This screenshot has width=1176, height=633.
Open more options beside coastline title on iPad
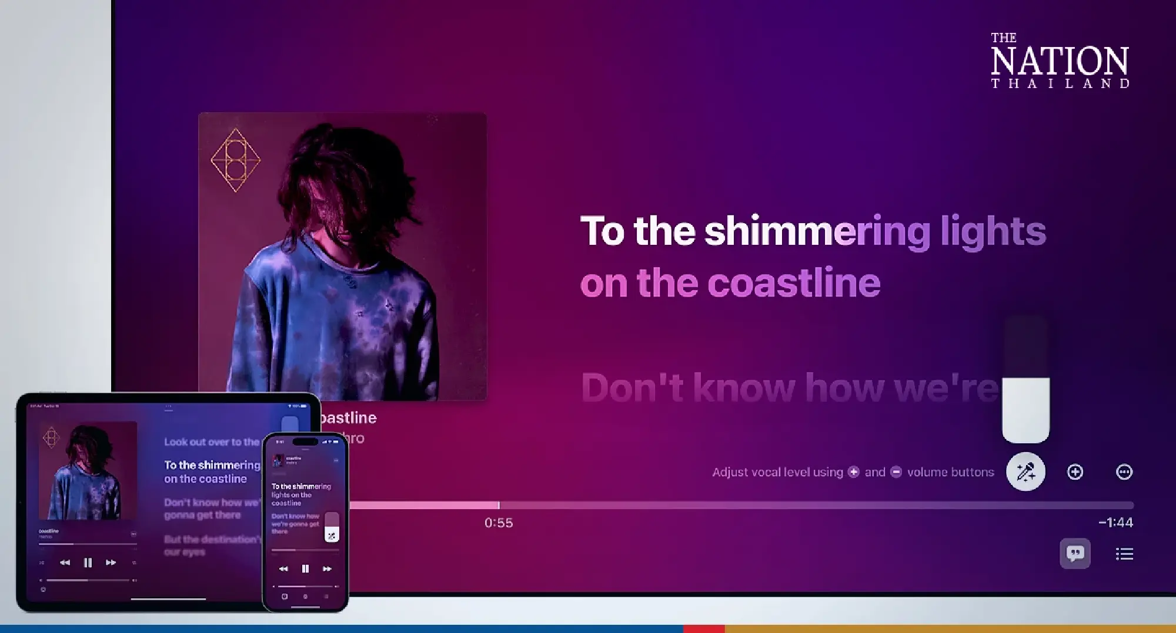click(133, 533)
